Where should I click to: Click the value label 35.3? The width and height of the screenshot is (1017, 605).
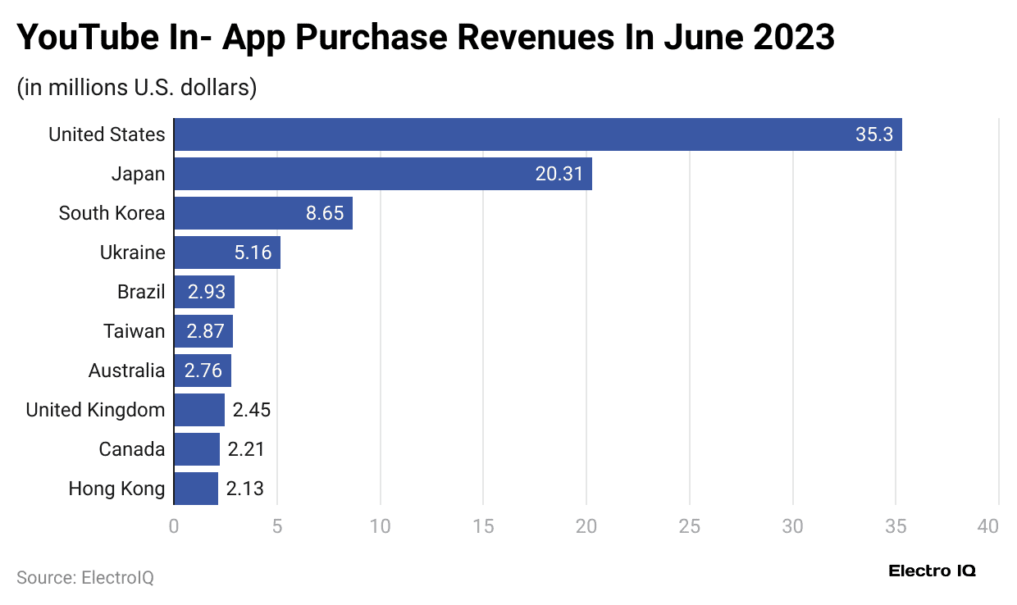873,134
